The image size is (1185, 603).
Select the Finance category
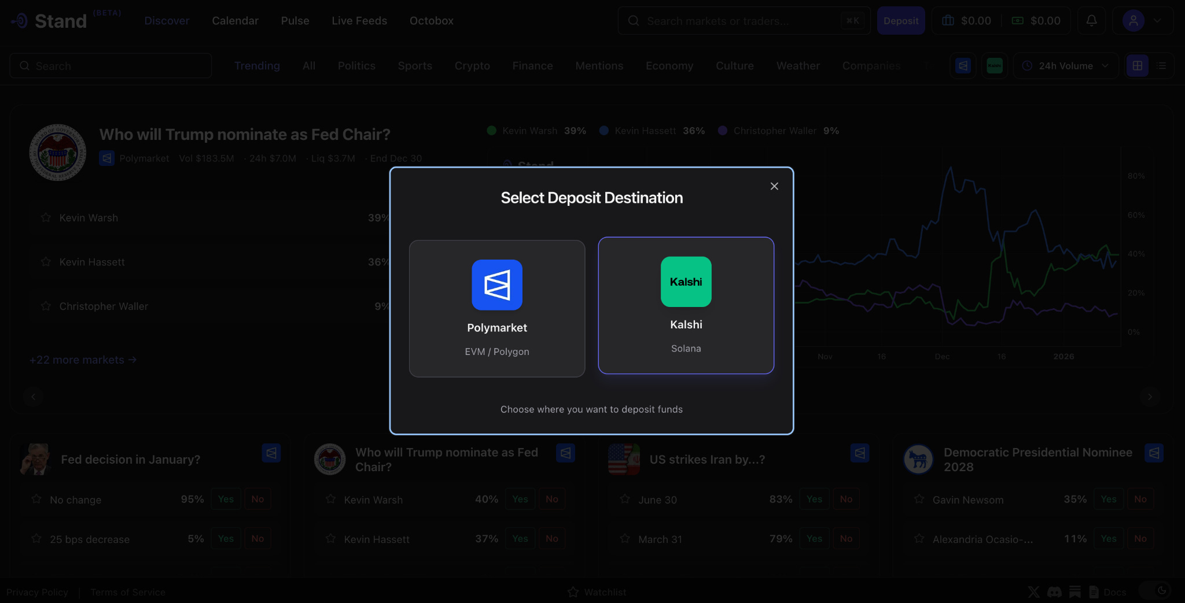click(532, 66)
